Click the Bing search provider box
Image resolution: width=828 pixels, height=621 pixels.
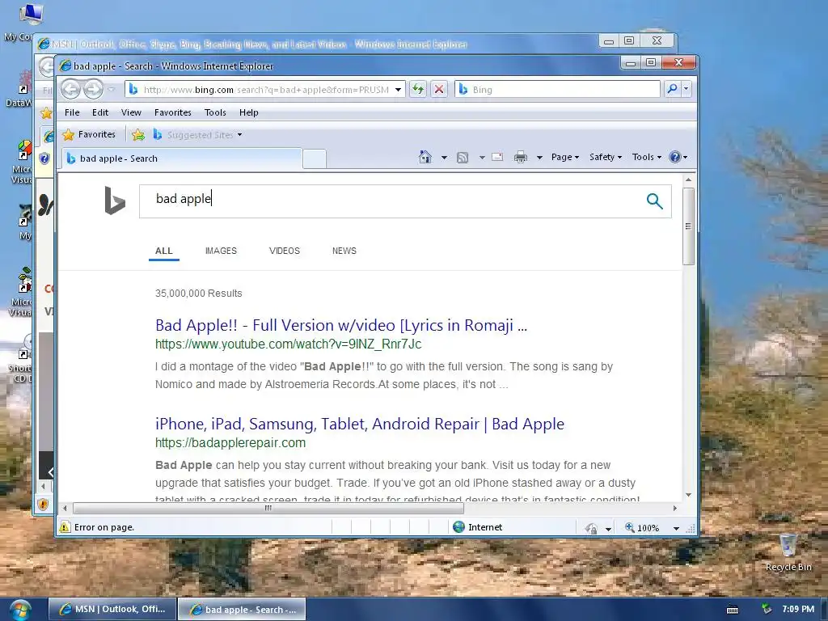click(x=557, y=89)
